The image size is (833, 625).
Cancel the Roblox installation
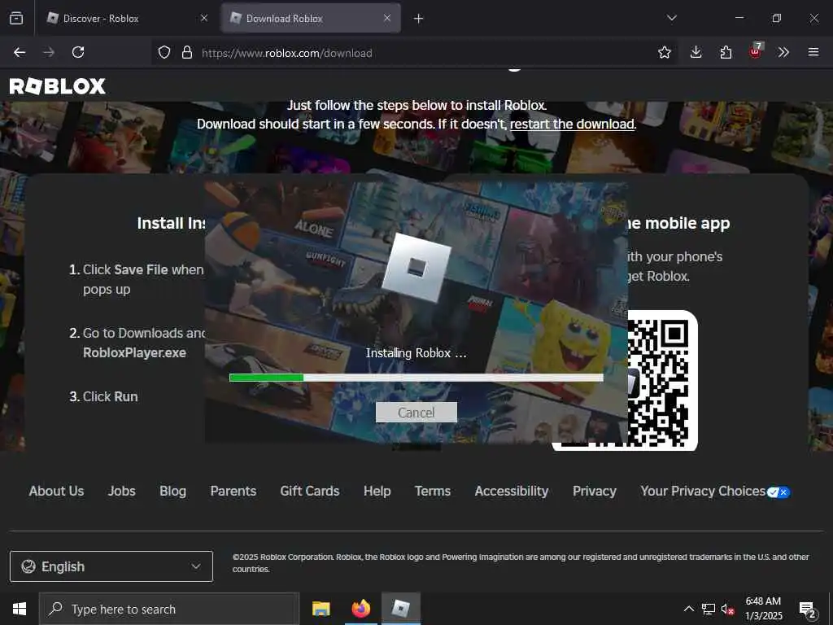pos(416,413)
